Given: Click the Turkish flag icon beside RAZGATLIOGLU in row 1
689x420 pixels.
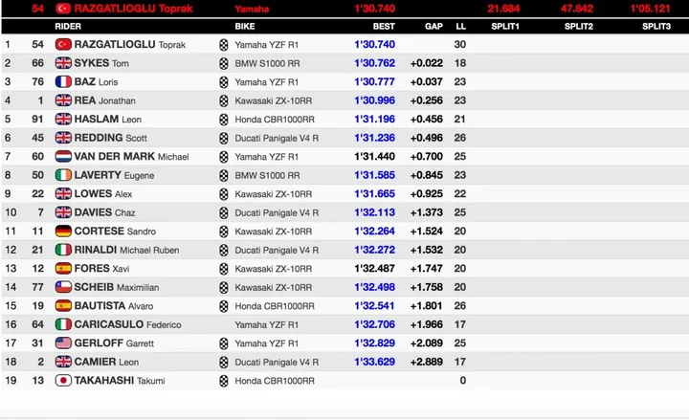Looking at the screenshot, I should coord(63,44).
